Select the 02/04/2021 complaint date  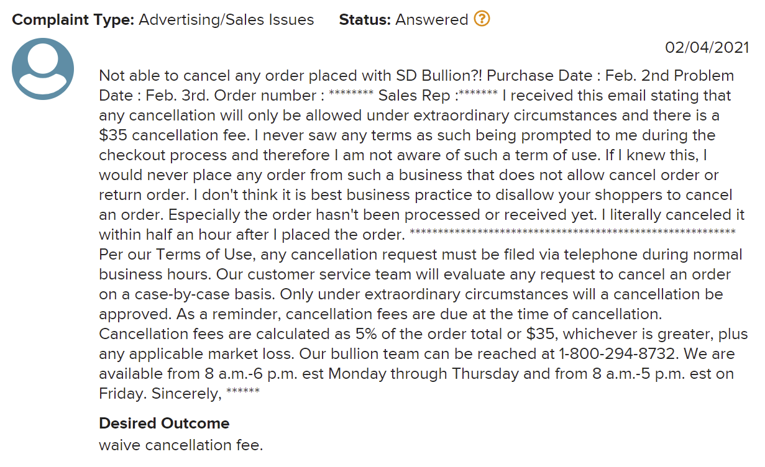click(707, 47)
